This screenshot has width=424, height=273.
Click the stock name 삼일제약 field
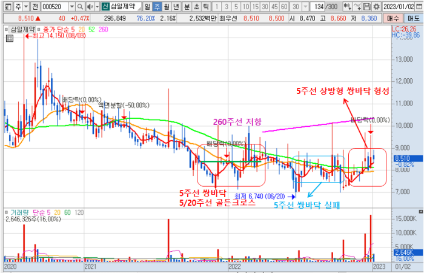125,7
